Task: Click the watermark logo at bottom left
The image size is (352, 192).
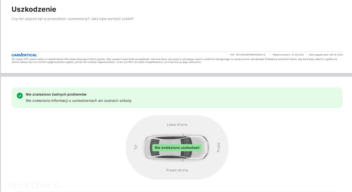Action: 31,185
